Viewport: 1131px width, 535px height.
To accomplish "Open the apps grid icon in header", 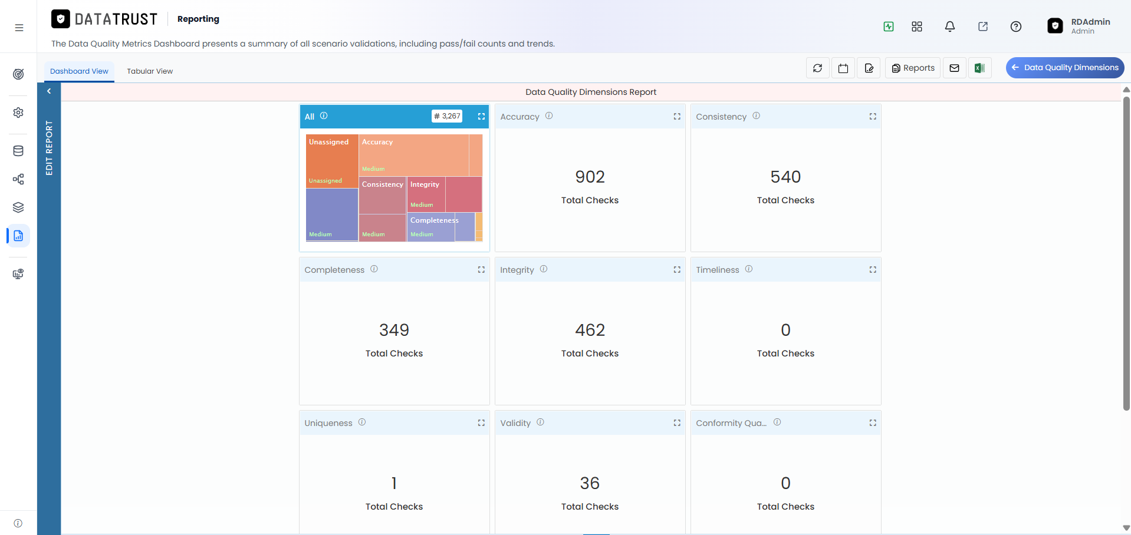I will point(917,27).
